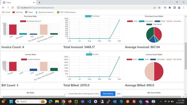Toggle This Month legend in Purchase Count Stats
Viewport: 187px width, 105px height.
(154, 24)
